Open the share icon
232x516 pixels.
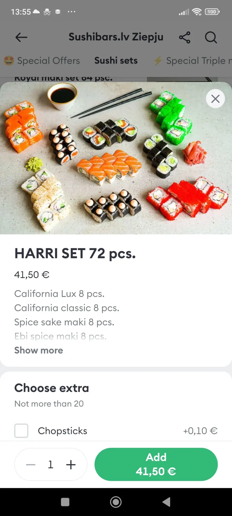pyautogui.click(x=185, y=37)
